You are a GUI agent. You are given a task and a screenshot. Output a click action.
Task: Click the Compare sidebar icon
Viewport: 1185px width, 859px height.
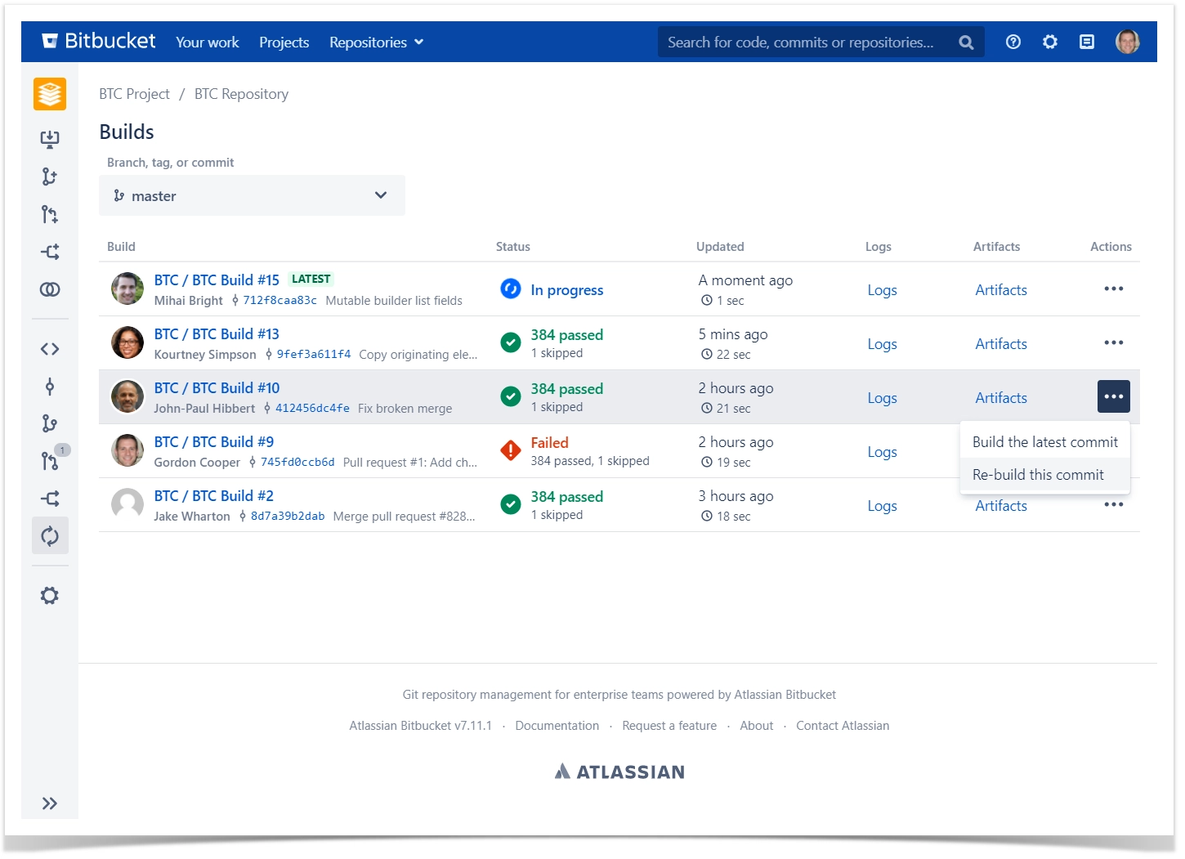point(50,289)
